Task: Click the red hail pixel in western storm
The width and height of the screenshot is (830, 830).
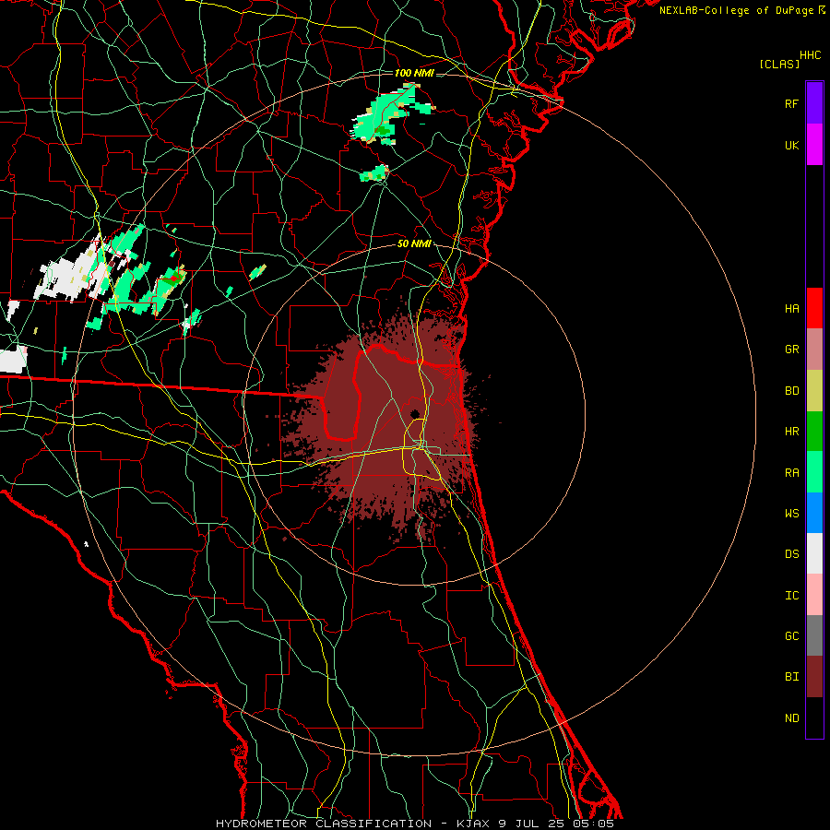Action: pyautogui.click(x=173, y=278)
